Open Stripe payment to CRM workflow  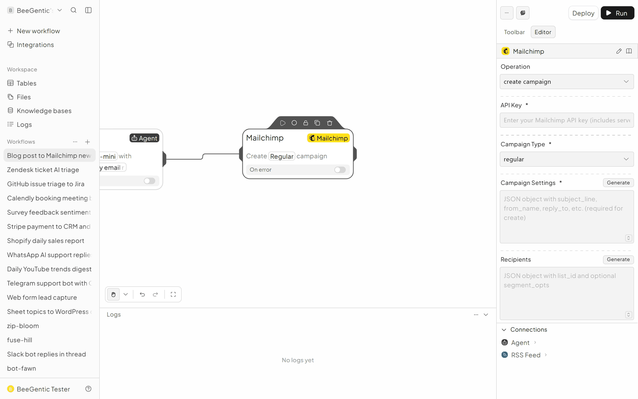tap(50, 227)
